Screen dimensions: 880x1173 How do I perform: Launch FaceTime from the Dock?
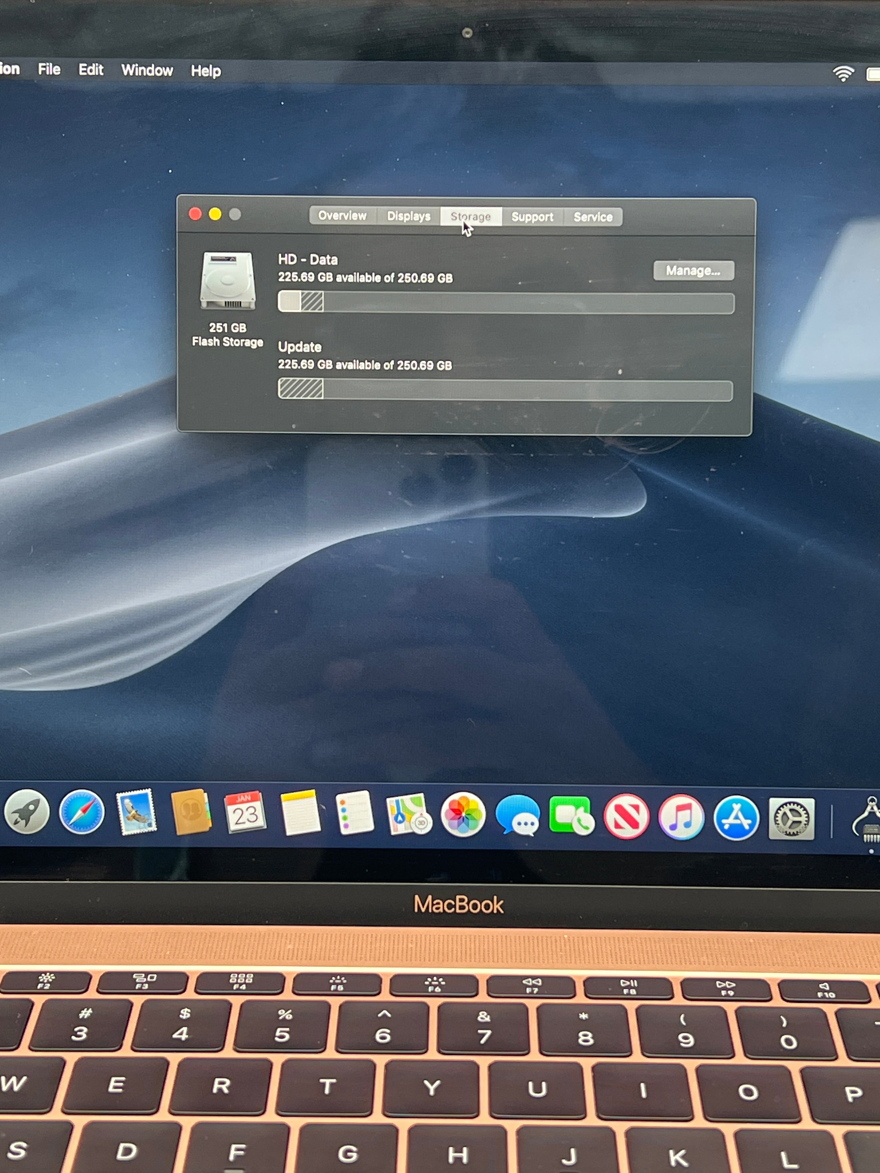tap(572, 815)
